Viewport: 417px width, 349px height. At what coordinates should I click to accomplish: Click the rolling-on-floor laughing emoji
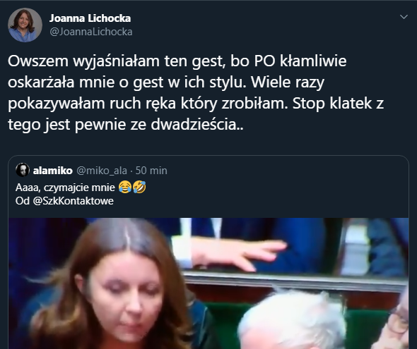(x=139, y=187)
